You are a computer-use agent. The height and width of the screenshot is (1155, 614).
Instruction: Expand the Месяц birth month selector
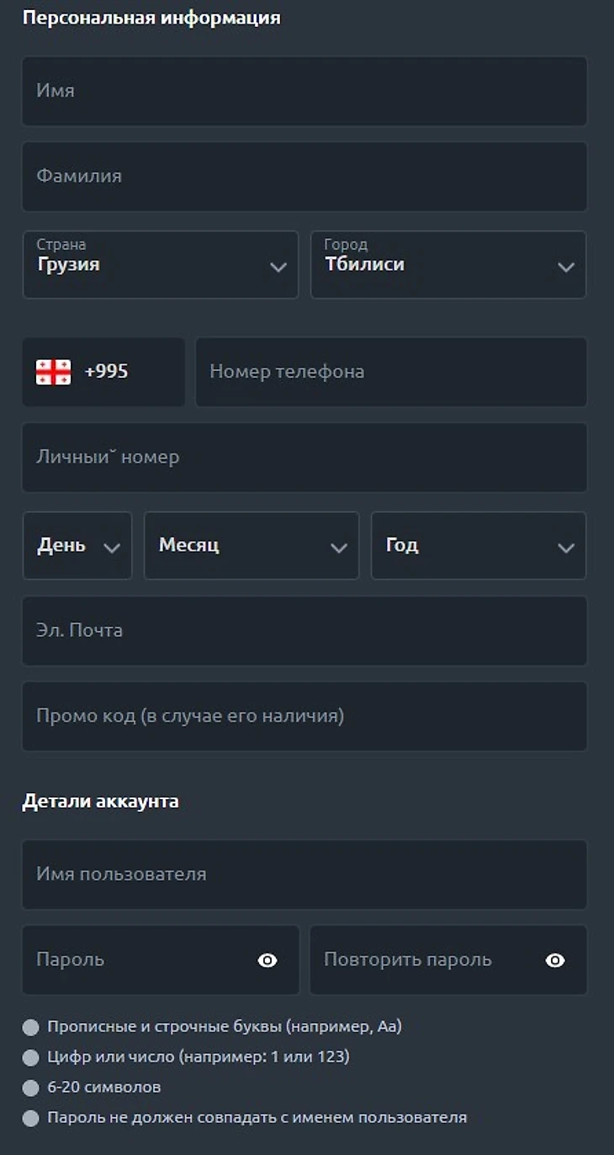click(251, 545)
